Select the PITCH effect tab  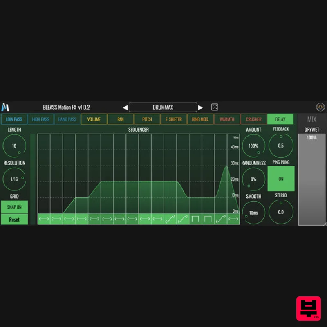click(147, 119)
